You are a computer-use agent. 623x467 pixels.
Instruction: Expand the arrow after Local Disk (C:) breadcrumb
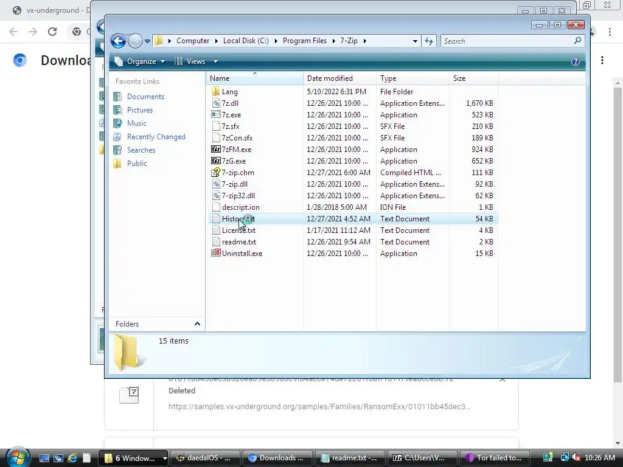[x=276, y=41]
